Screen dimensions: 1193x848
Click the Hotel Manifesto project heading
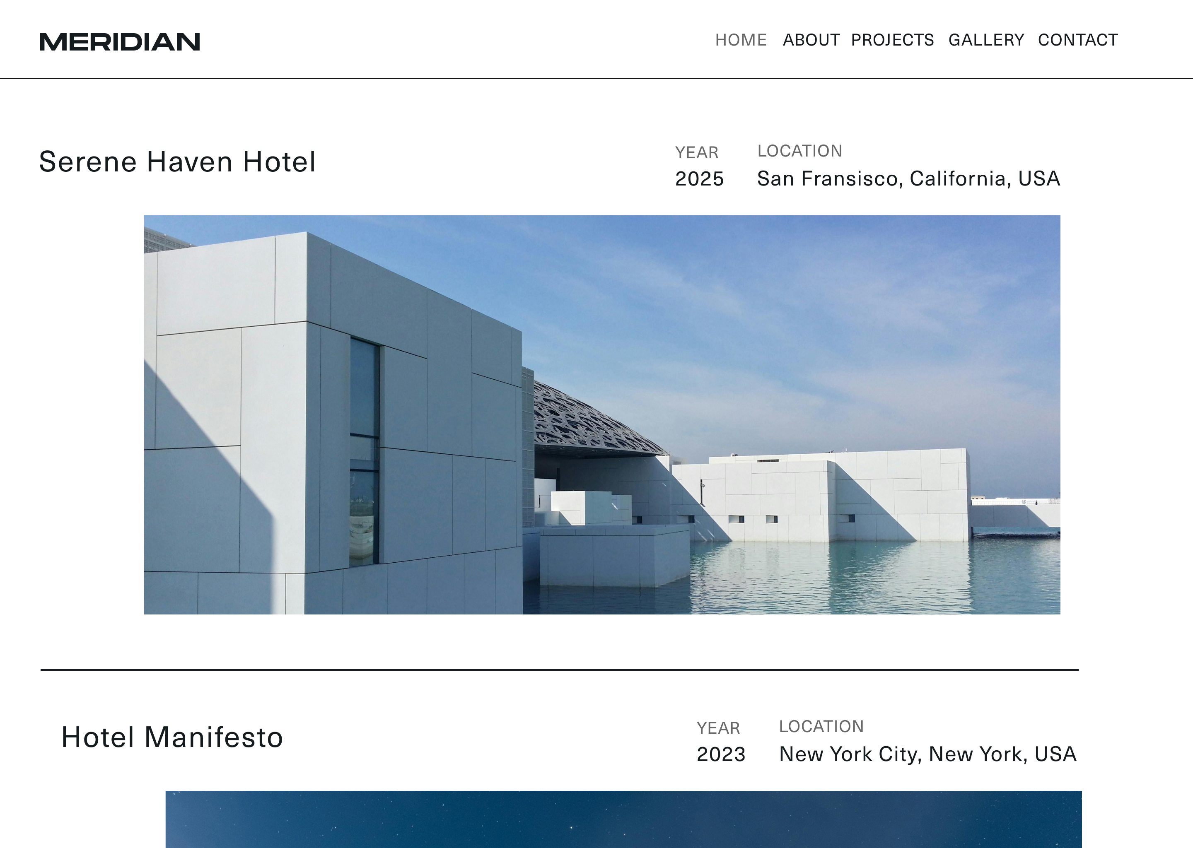pos(172,737)
